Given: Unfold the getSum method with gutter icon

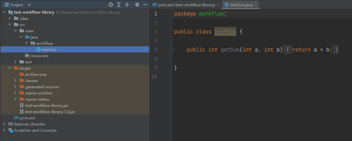Looking at the screenshot, I should (x=172, y=50).
